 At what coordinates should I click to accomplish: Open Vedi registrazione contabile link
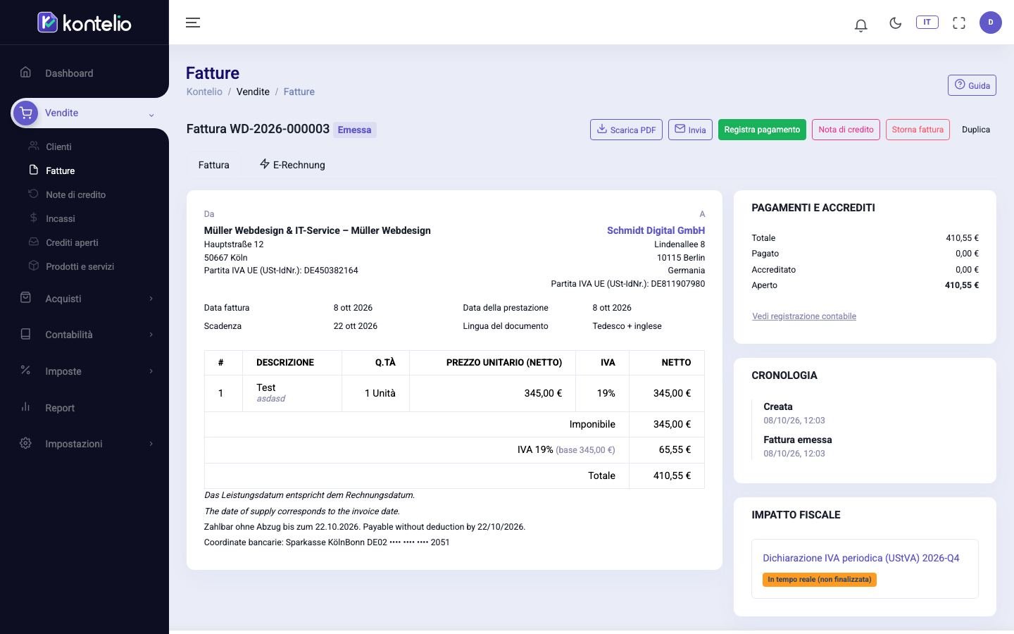click(x=804, y=316)
